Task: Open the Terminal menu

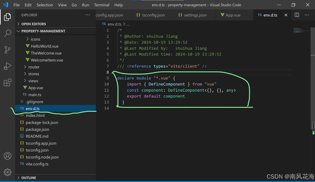Action: tap(101, 5)
